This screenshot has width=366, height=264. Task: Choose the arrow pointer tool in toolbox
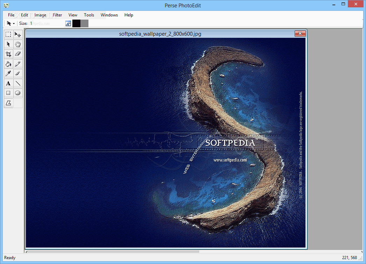click(8, 44)
